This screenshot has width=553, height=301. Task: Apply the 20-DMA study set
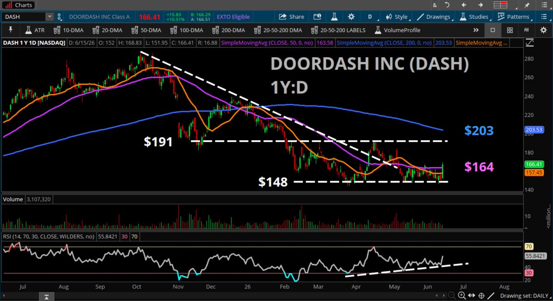tap(108, 30)
